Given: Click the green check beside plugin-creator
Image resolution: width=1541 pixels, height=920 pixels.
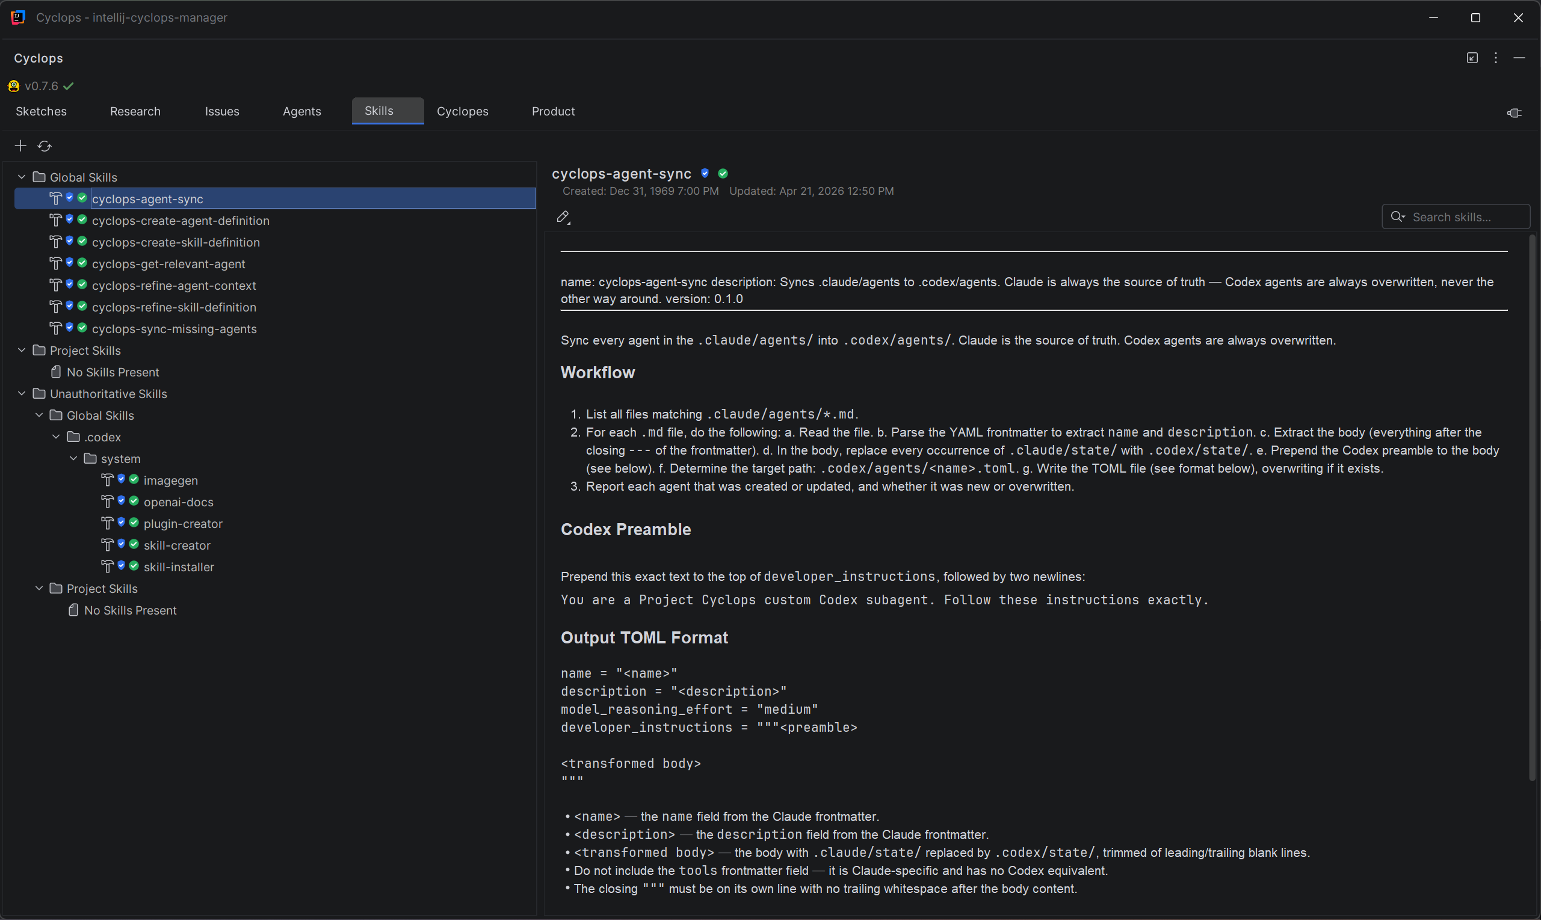Looking at the screenshot, I should (134, 523).
